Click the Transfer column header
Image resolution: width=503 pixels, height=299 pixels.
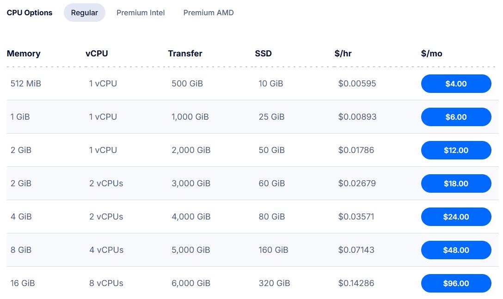pyautogui.click(x=185, y=54)
